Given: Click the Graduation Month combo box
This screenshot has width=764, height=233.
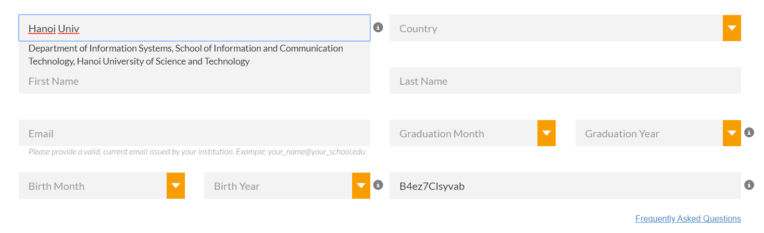Looking at the screenshot, I should pos(464,133).
